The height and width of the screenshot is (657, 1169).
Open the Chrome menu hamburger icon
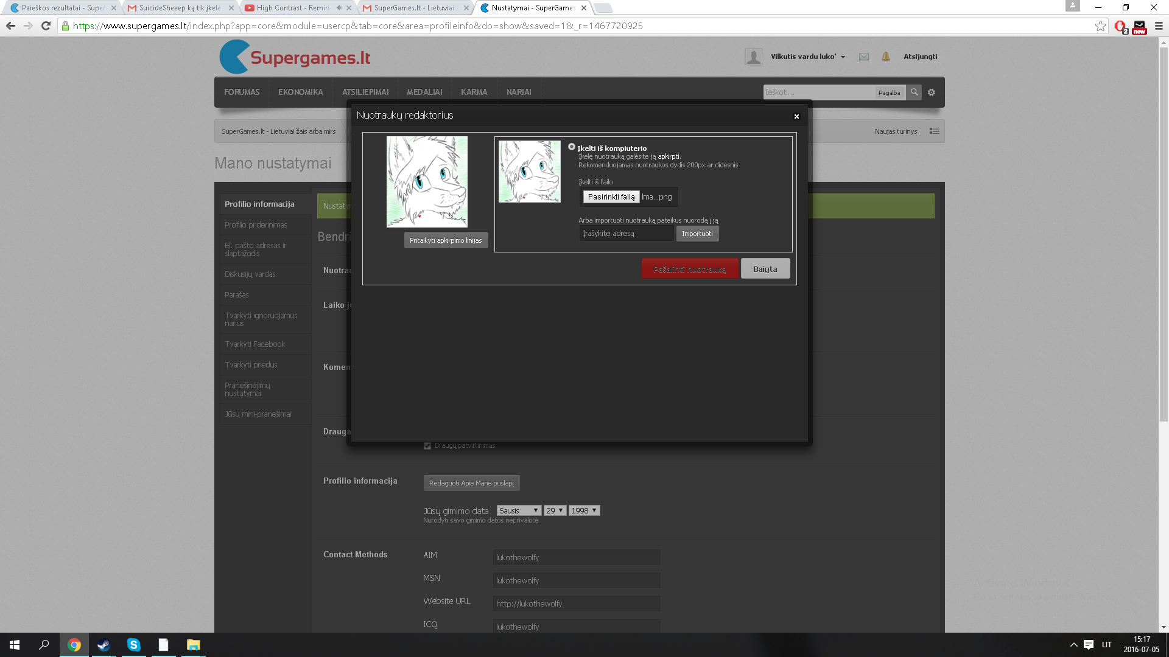[x=1159, y=26]
